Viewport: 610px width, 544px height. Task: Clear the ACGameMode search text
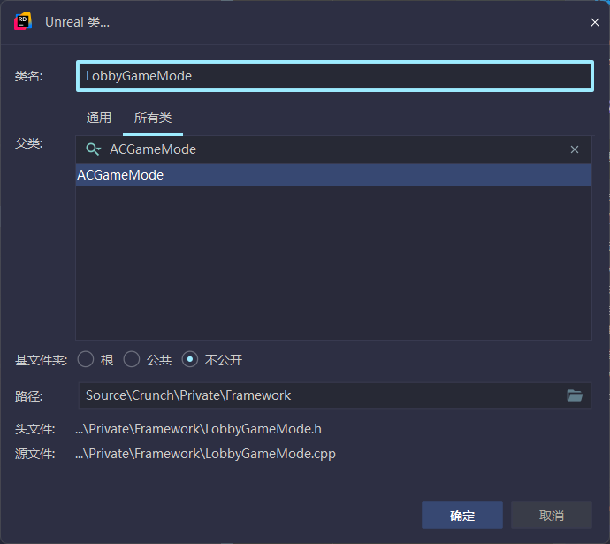coord(575,149)
